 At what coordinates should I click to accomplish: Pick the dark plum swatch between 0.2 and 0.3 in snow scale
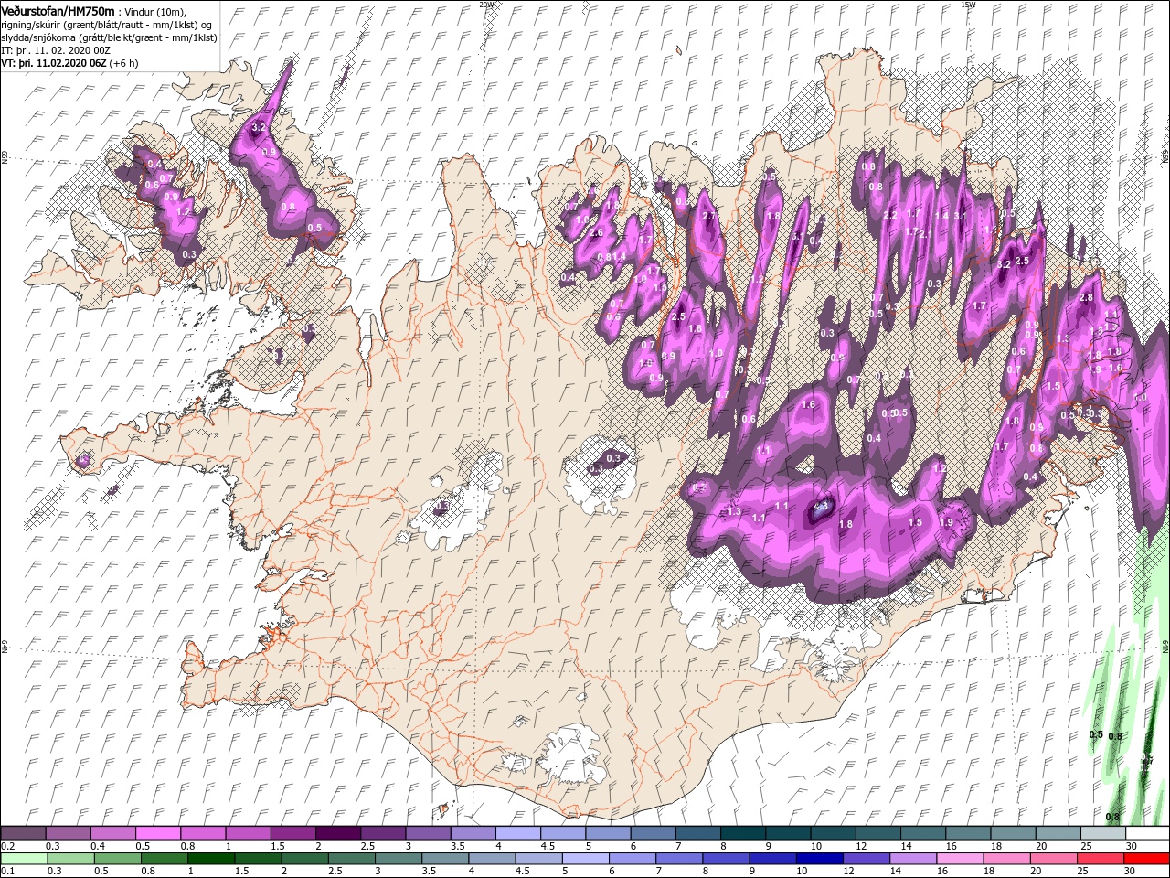23,832
